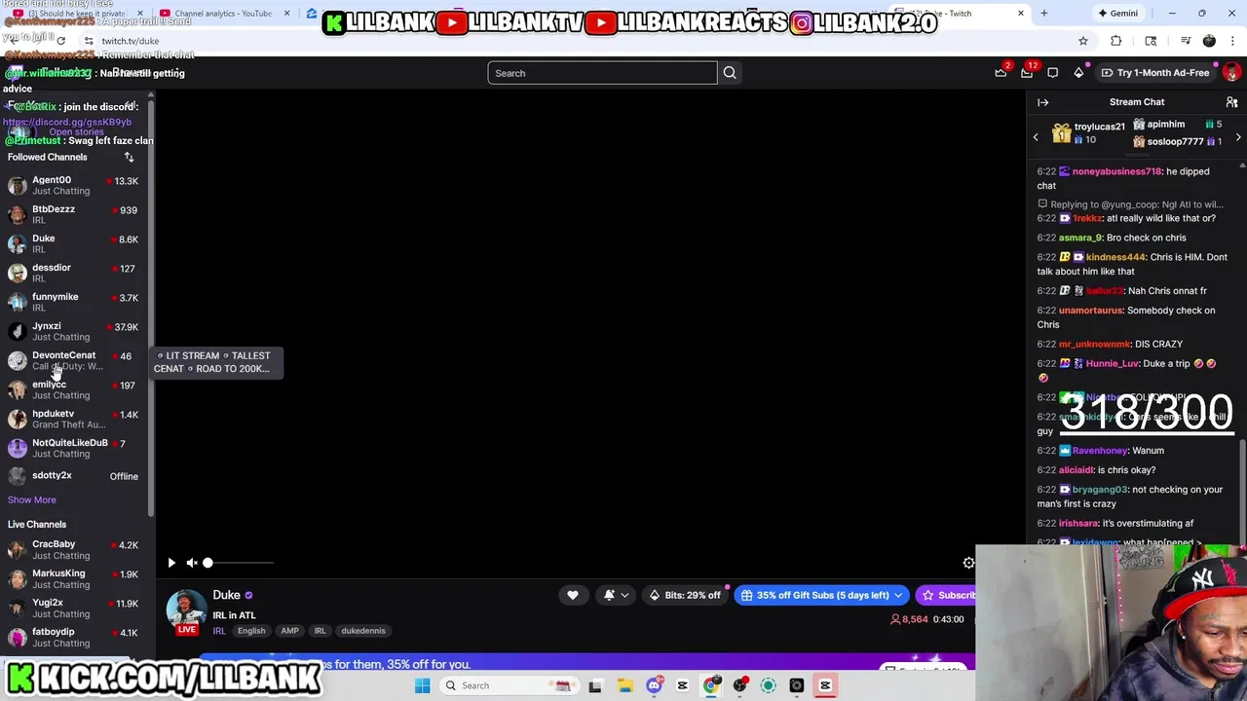Screen dimensions: 1247x701
Task: Open File Explorer from taskbar
Action: [624, 685]
